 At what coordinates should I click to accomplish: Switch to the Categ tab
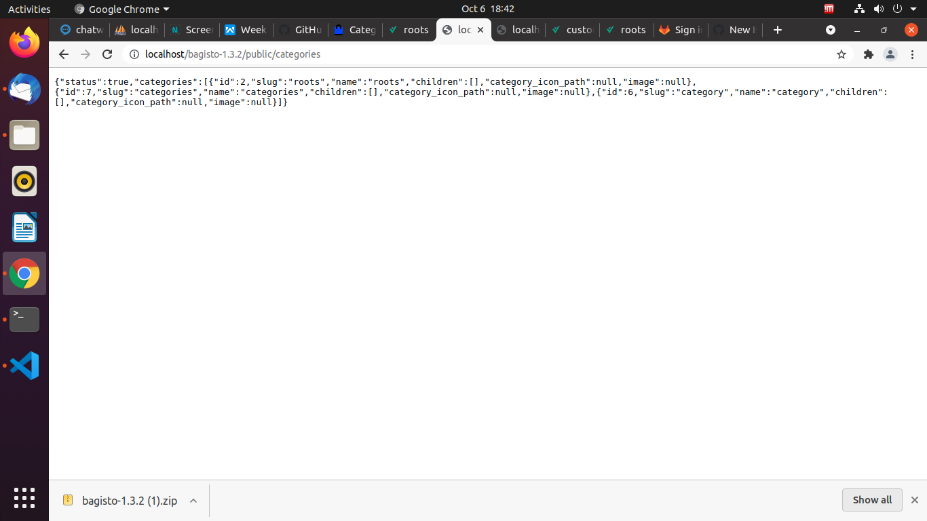point(355,30)
